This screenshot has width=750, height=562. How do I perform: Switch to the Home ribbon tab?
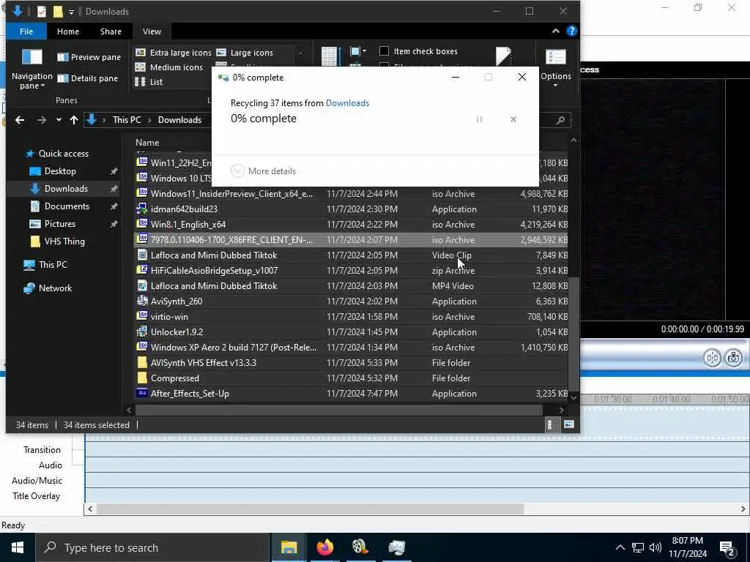68,31
